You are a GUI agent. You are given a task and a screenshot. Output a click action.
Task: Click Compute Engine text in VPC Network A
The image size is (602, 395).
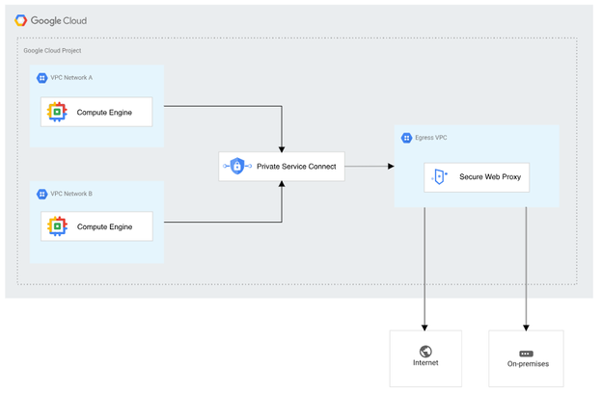click(104, 113)
